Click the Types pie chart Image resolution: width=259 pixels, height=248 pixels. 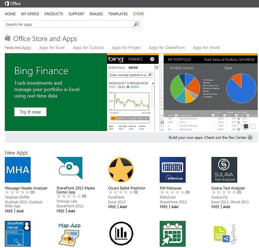click(241, 88)
